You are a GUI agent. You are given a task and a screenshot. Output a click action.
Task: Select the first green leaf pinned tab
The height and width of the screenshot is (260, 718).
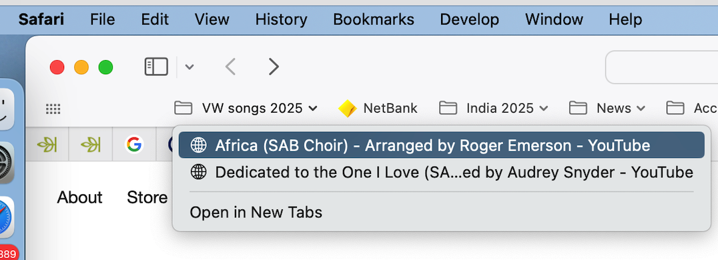click(47, 145)
